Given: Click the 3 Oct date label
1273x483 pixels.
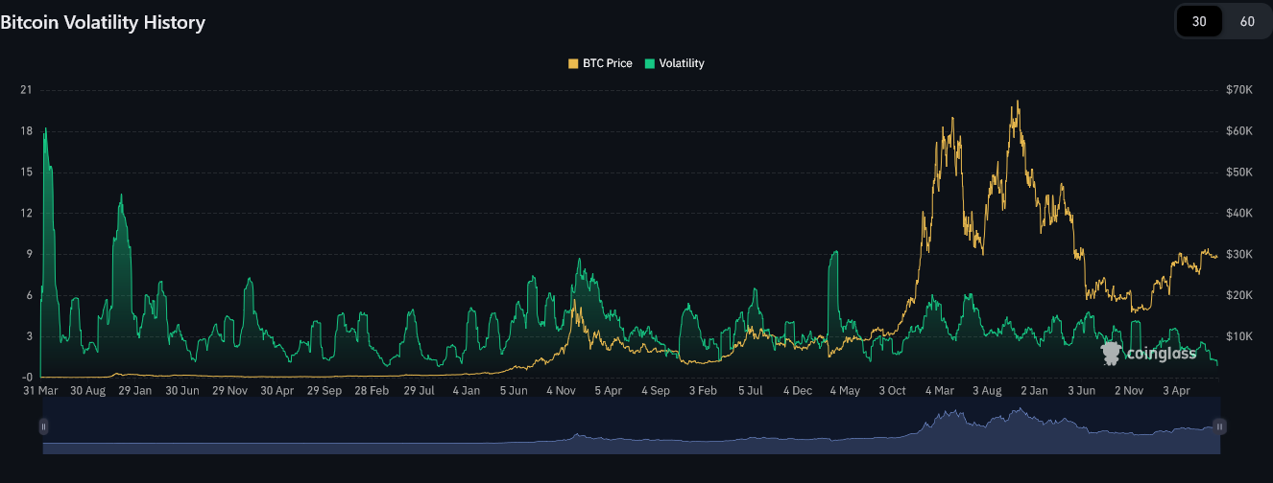Looking at the screenshot, I should coord(892,391).
